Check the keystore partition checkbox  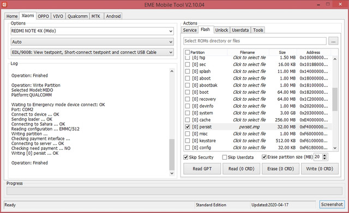click(188, 141)
